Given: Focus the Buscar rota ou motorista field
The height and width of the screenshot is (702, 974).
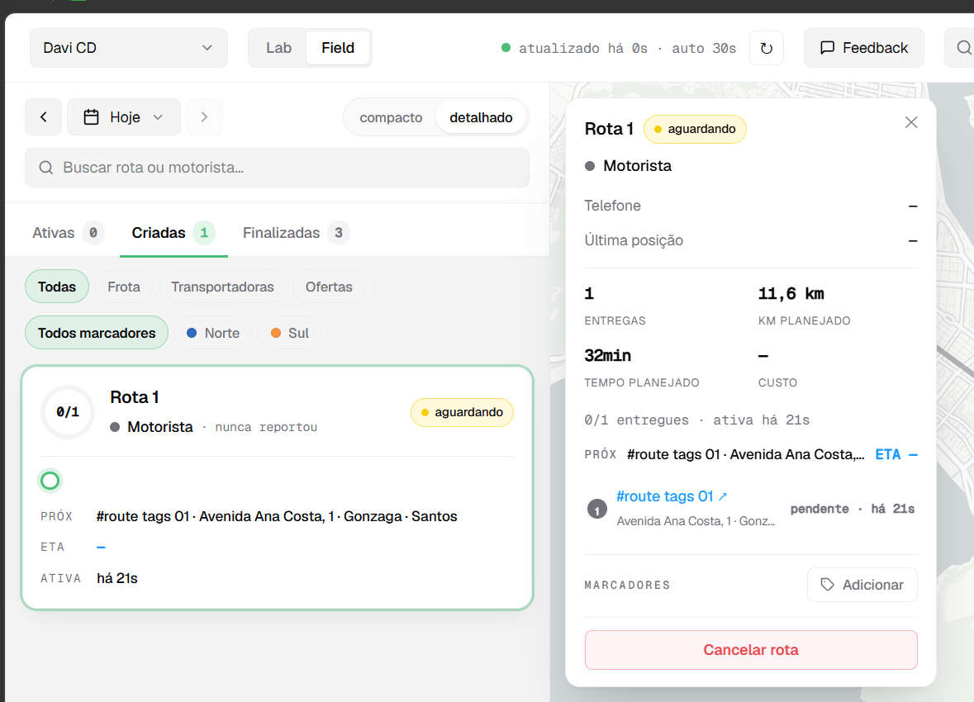Looking at the screenshot, I should pyautogui.click(x=277, y=168).
